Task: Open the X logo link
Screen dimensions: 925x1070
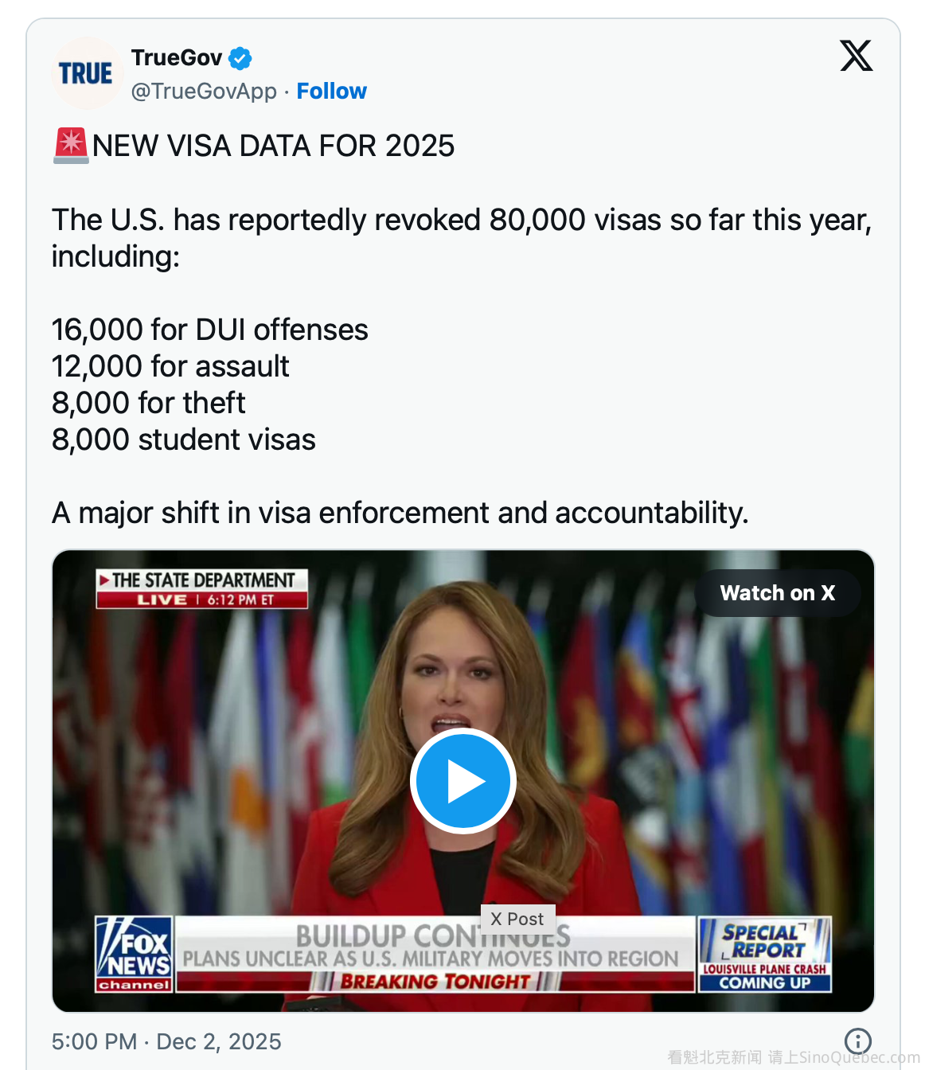Action: 856,56
